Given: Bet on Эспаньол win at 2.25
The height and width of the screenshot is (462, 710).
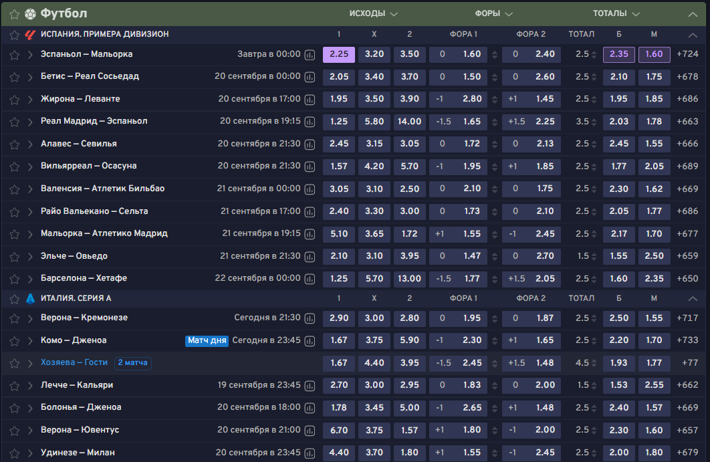Looking at the screenshot, I should point(339,54).
